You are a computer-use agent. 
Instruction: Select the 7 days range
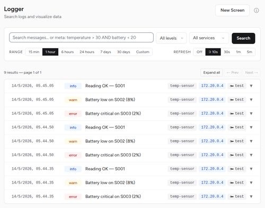105,52
